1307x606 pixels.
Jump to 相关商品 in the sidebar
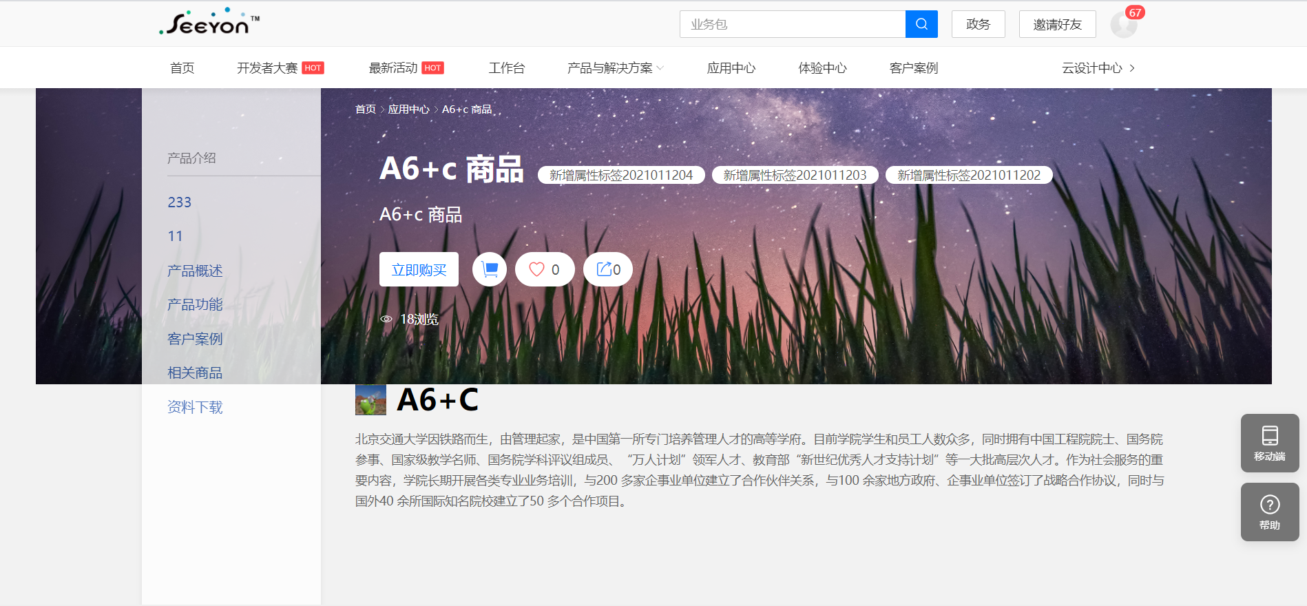(195, 373)
